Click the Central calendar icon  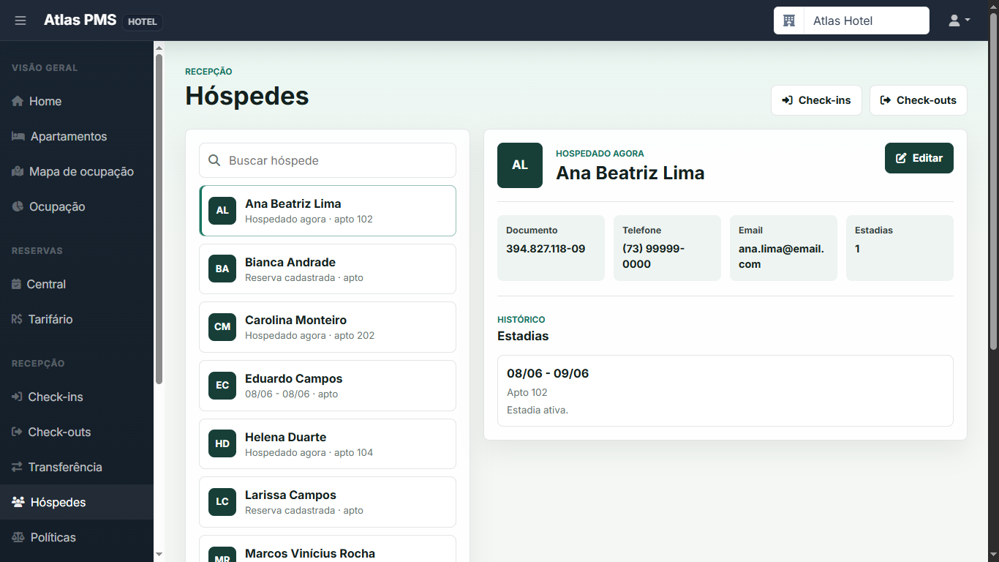click(17, 284)
